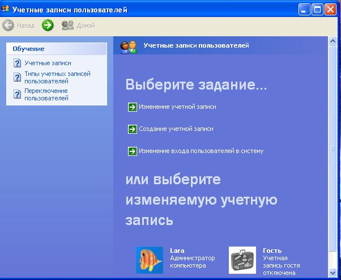Choose "Изменение учетной записи" task
Image resolution: width=341 pixels, height=280 pixels.
click(x=177, y=107)
